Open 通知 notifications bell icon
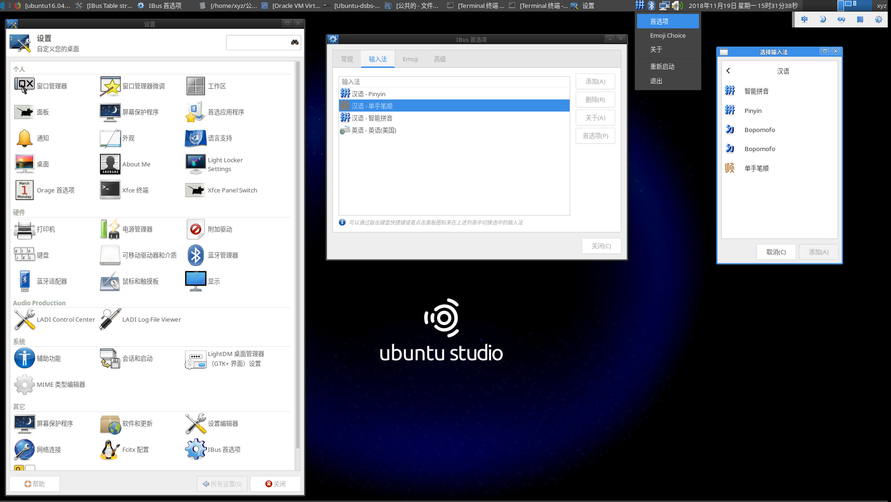This screenshot has width=891, height=502. 25,138
